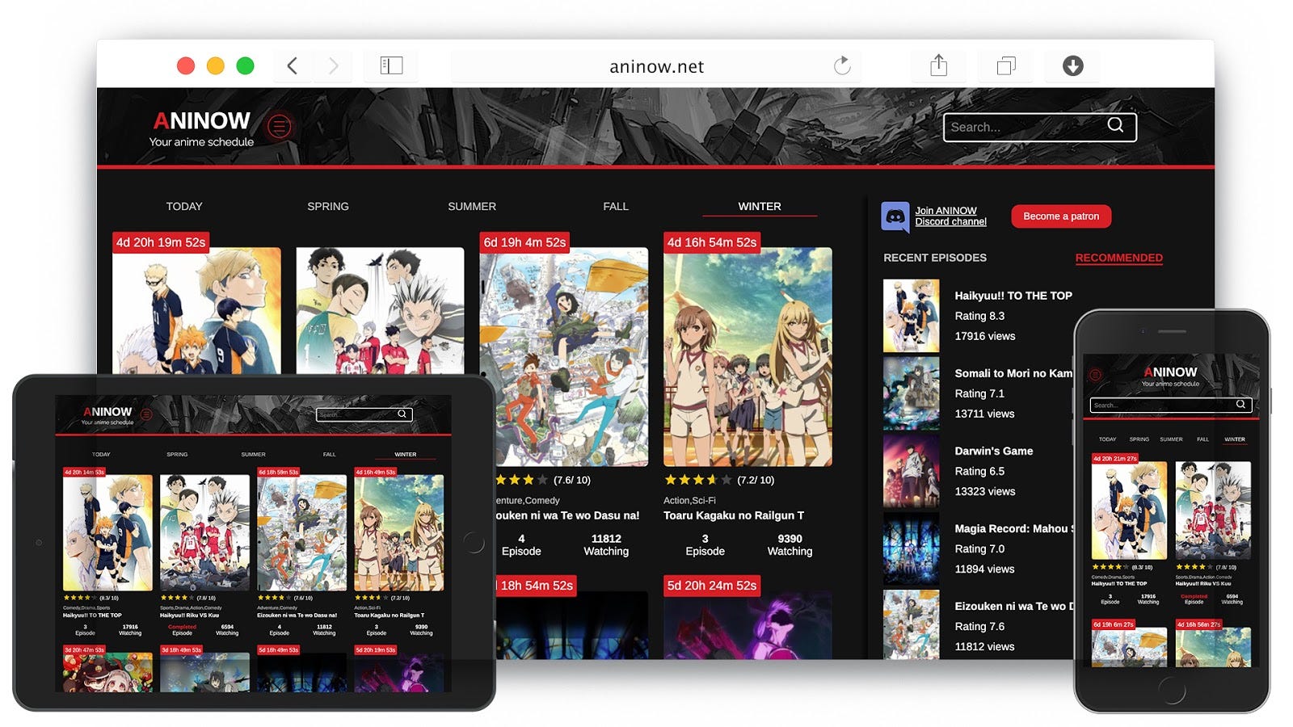1293x727 pixels.
Task: Tap the search magnifier icon on the phone screen
Action: click(1240, 404)
